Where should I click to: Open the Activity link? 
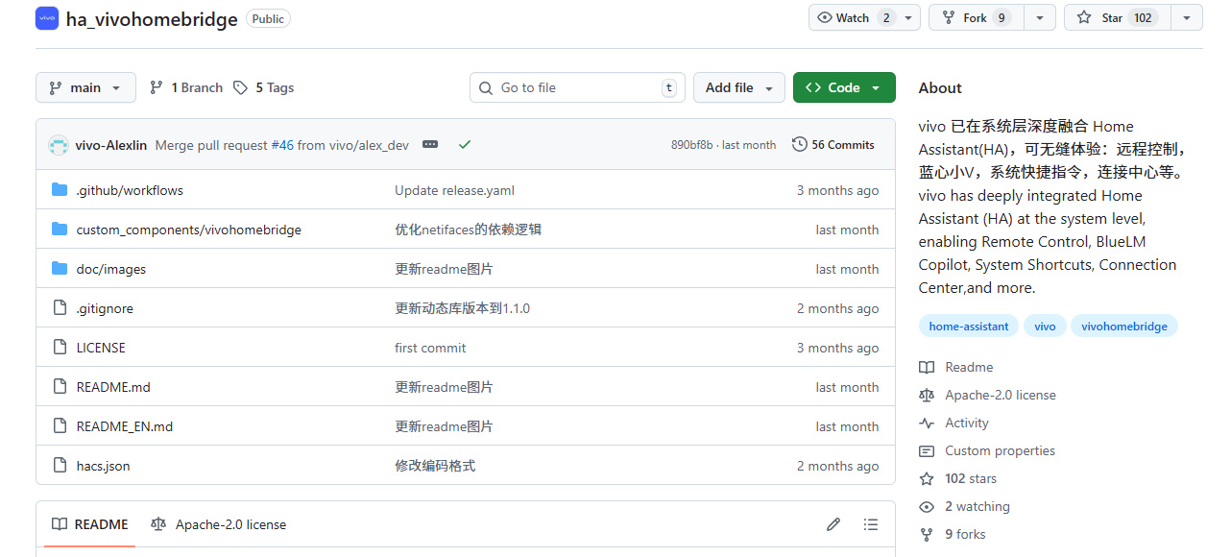tap(967, 423)
